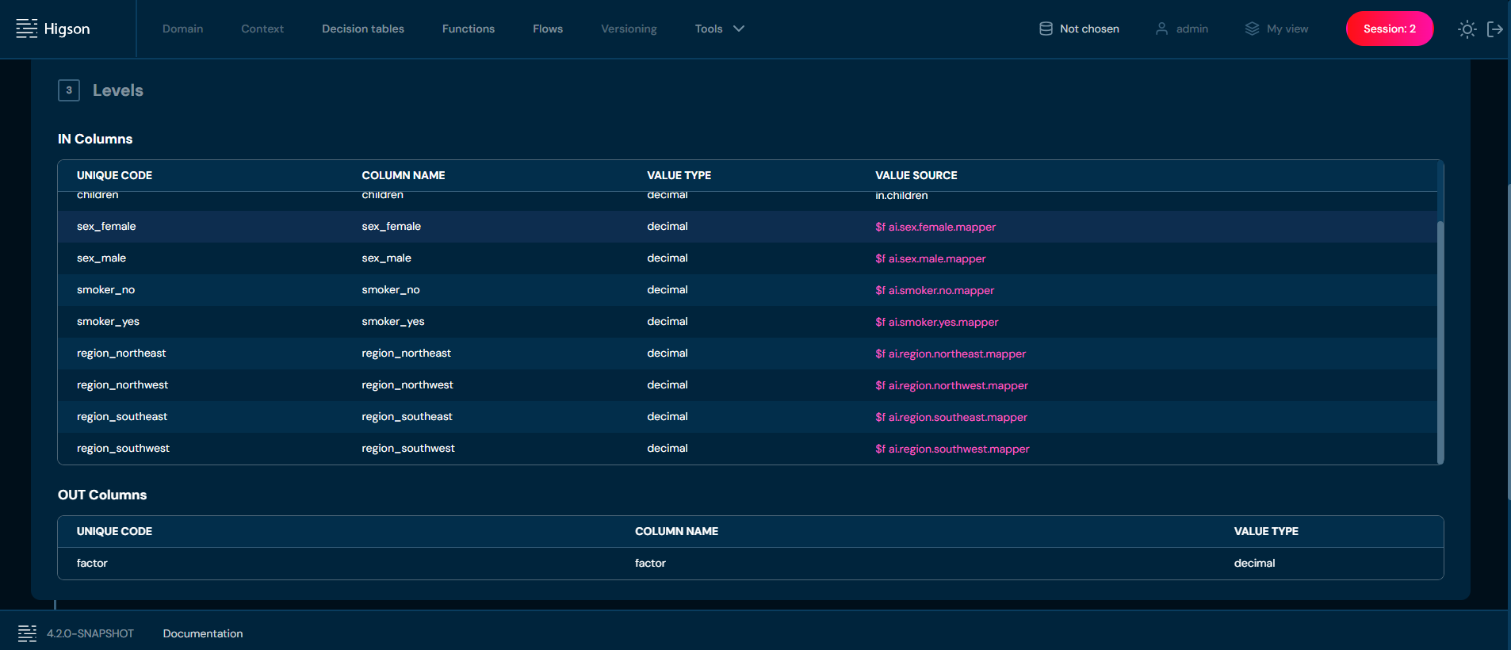Expand the Tools dropdown menu
1511x650 pixels.
(x=709, y=29)
